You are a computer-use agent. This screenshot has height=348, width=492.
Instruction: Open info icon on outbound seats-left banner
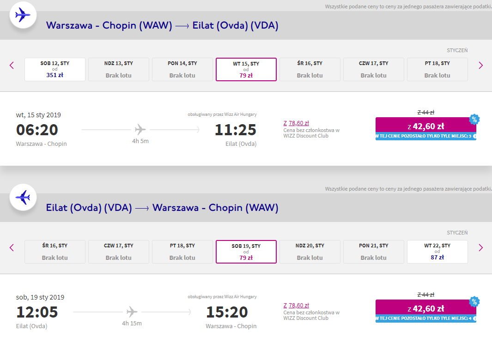[x=474, y=136]
